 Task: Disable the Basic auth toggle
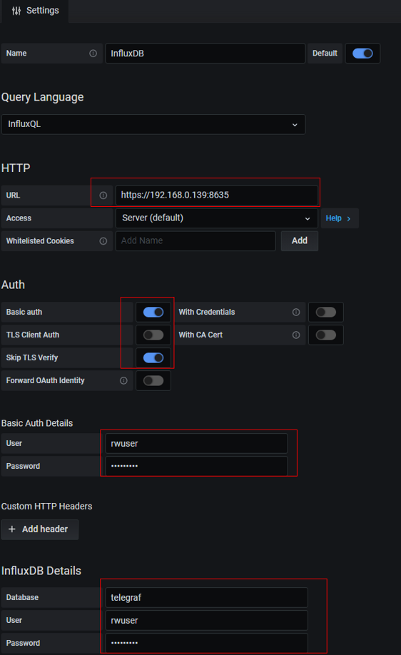point(153,312)
